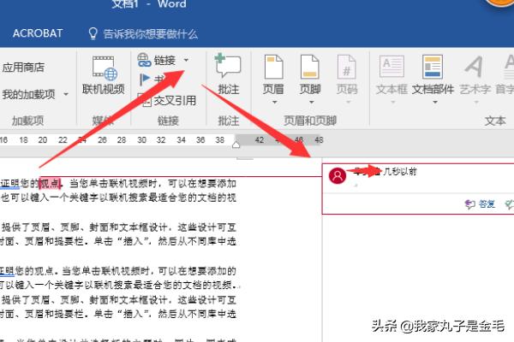Click the bookmark flag icon
Image resolution: width=514 pixels, height=342 pixels.
145,80
